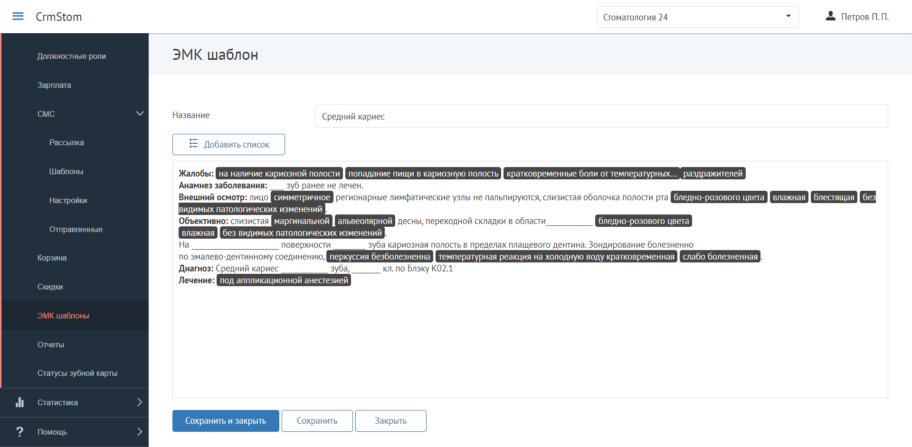The width and height of the screenshot is (912, 447).
Task: Click the 'блестящая' list chip
Action: point(834,197)
